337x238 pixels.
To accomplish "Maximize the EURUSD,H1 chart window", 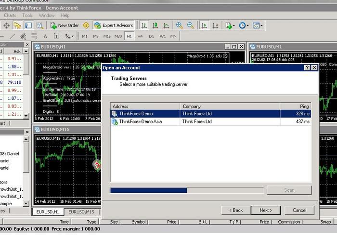I will [x=234, y=46].
